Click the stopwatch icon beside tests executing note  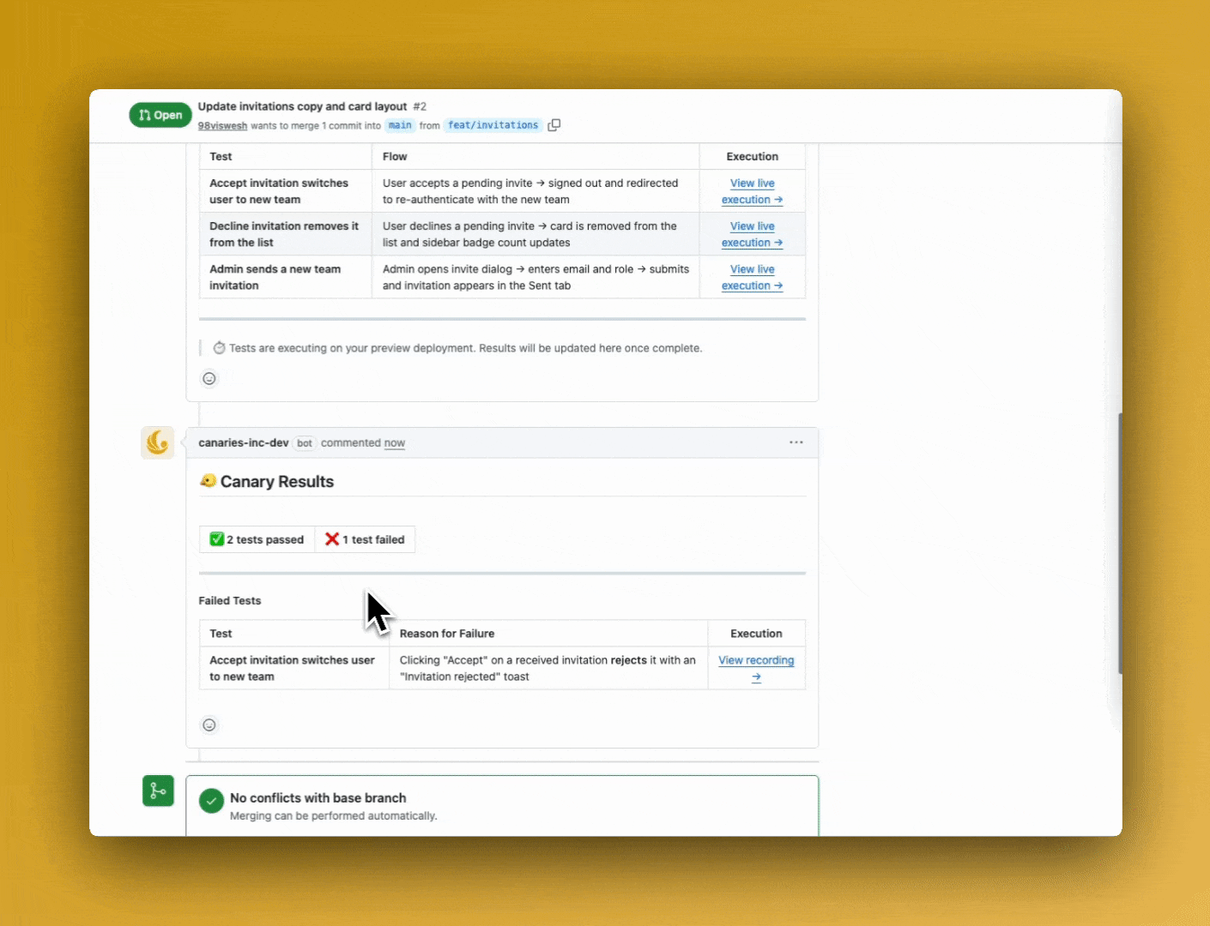tap(220, 348)
